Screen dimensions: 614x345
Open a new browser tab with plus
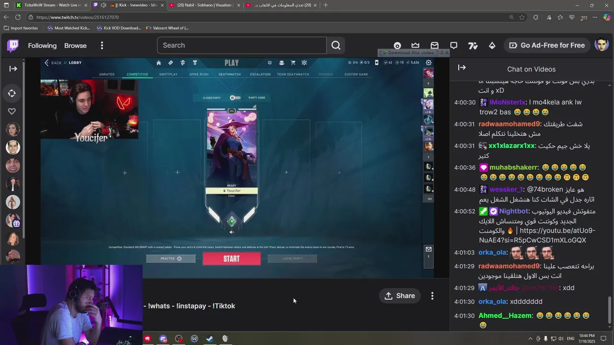(x=326, y=5)
